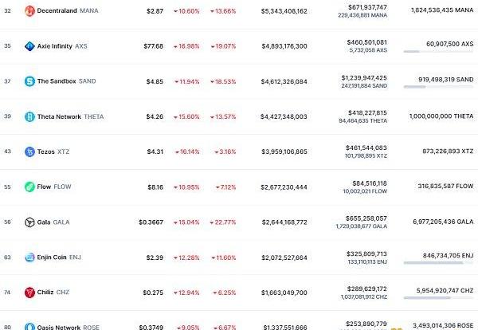
Task: Click the Theta Network logo icon
Action: click(29, 116)
